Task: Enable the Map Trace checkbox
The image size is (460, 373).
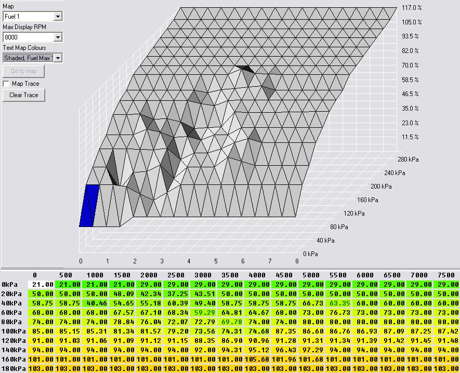Action: coord(6,84)
